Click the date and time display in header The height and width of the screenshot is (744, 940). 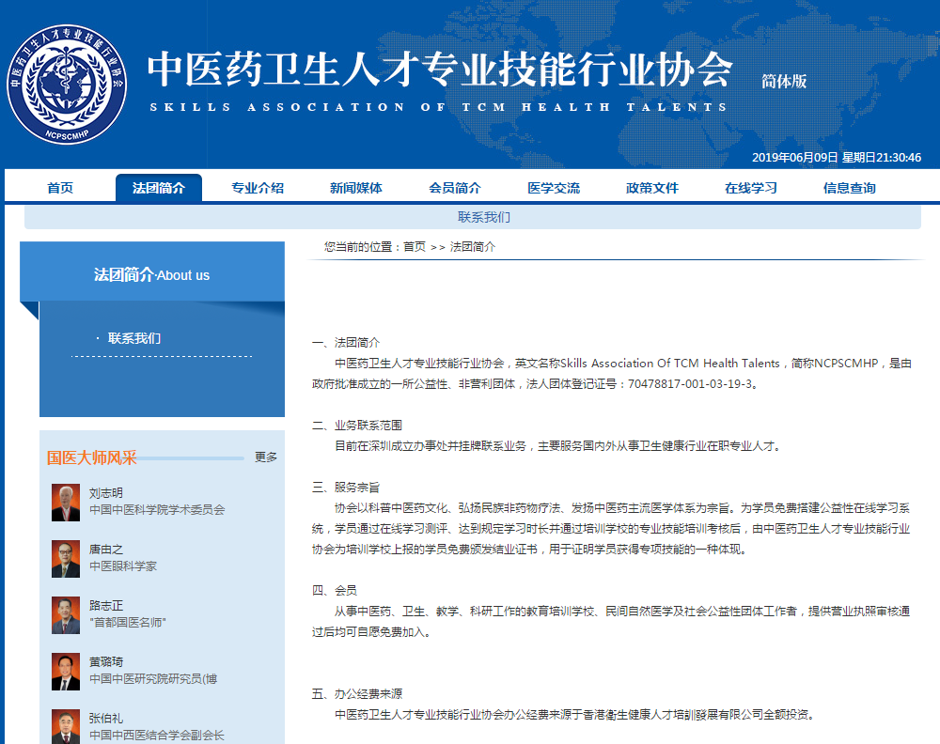click(837, 158)
